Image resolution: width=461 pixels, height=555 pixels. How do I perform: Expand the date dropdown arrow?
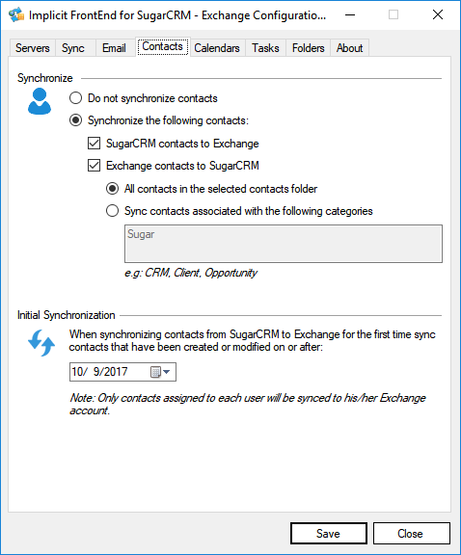167,372
